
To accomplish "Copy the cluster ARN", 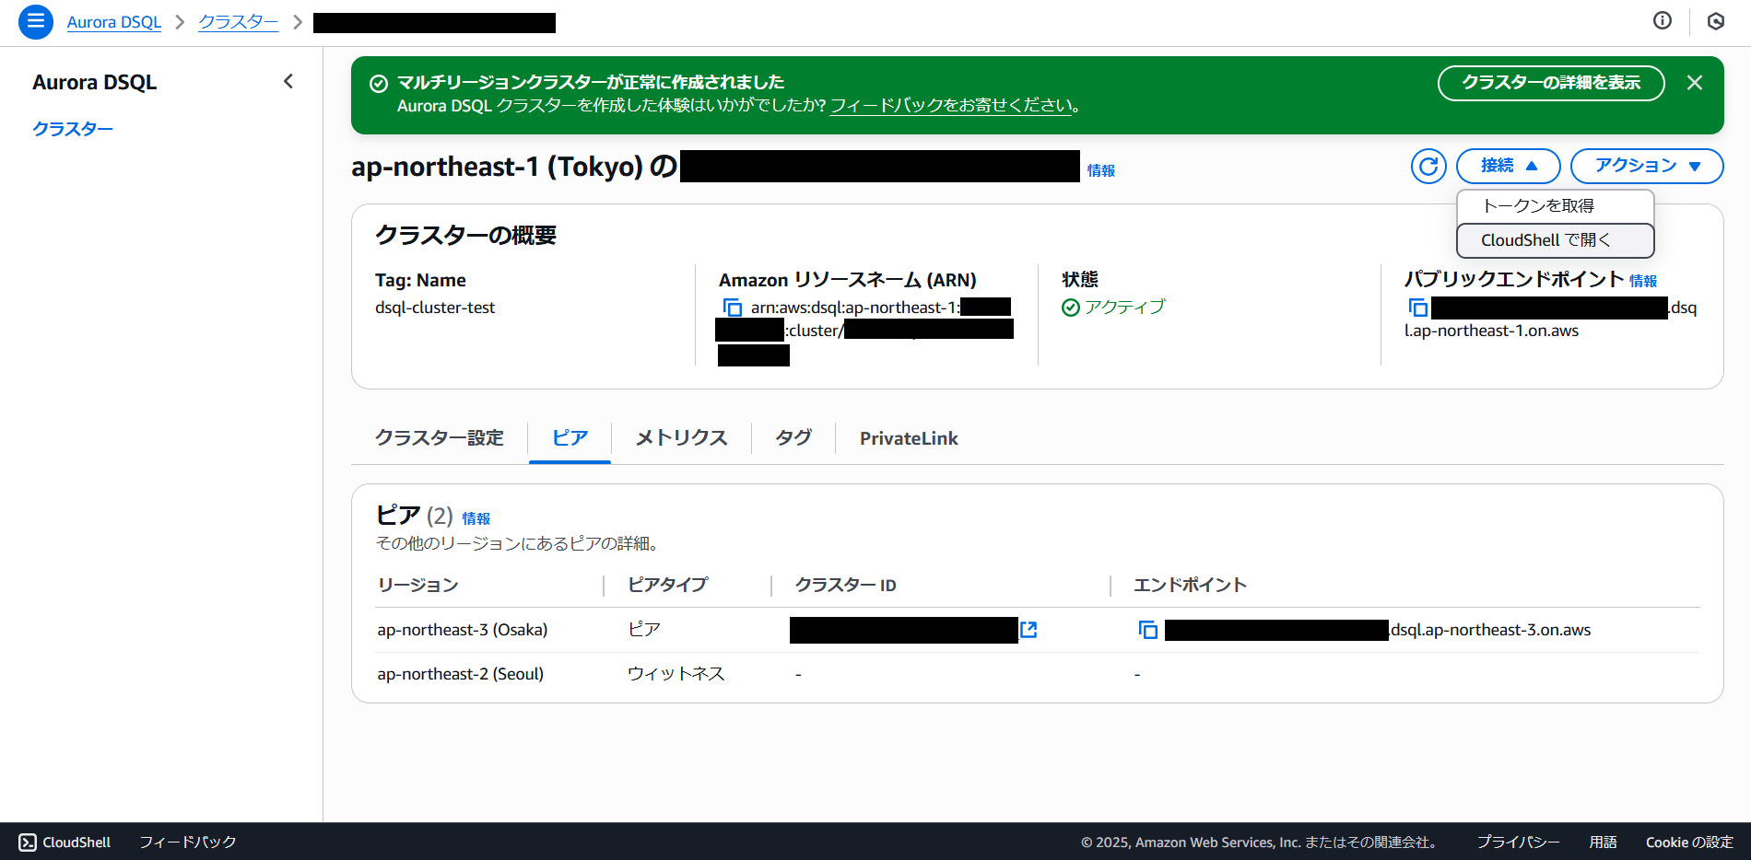I will [x=733, y=308].
